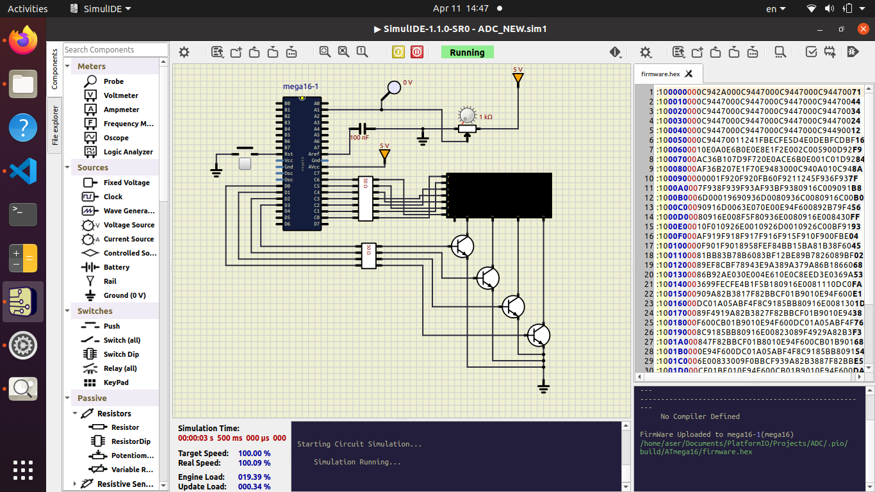Select the Oscope component
Viewport: 875px width, 492px height.
click(116, 138)
